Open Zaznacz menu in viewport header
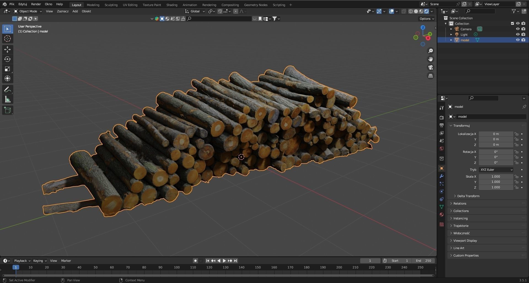 63,11
